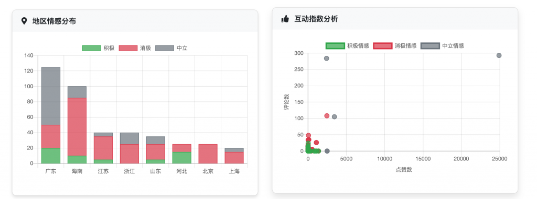Click the 点赞数 axis title
This screenshot has width=537, height=199.
point(404,170)
